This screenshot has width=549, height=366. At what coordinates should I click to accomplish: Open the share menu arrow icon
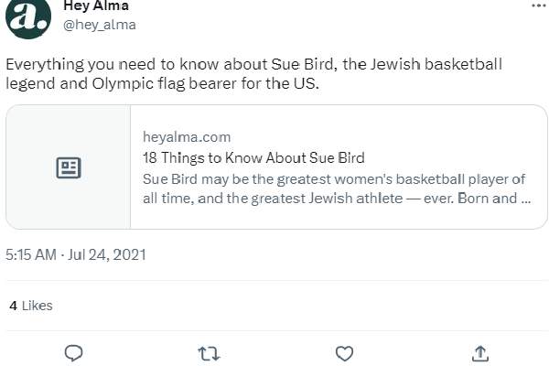479,352
